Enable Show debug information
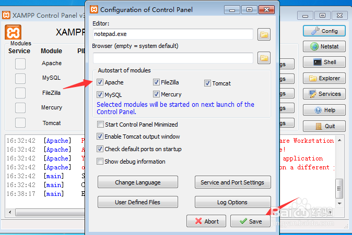 tap(100, 162)
